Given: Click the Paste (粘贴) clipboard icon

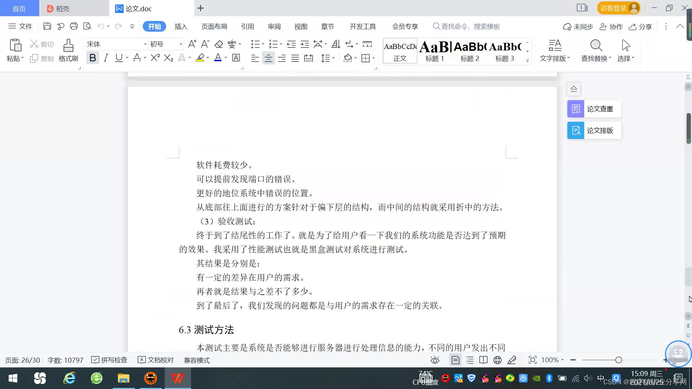Looking at the screenshot, I should click(x=15, y=46).
